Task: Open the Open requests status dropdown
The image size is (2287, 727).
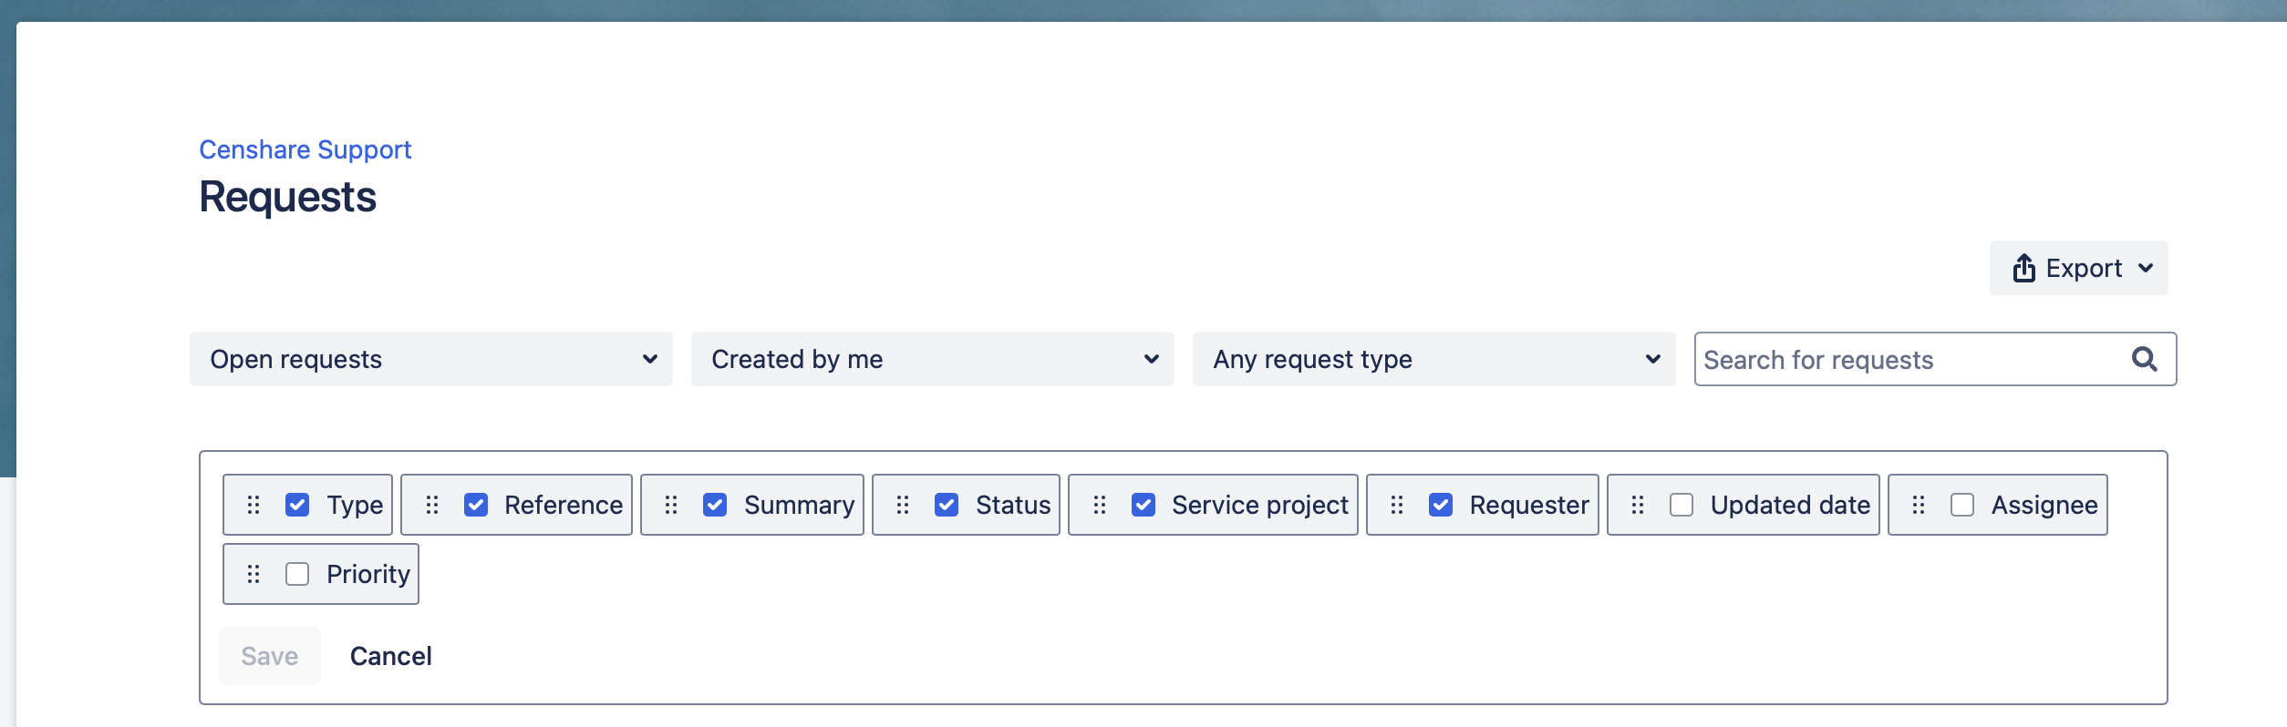Action: pyautogui.click(x=430, y=359)
